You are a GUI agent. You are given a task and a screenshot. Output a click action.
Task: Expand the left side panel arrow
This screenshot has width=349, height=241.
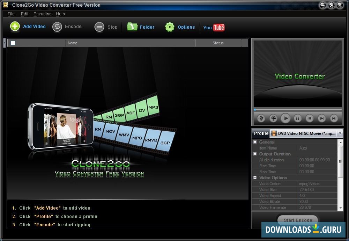pos(5,43)
